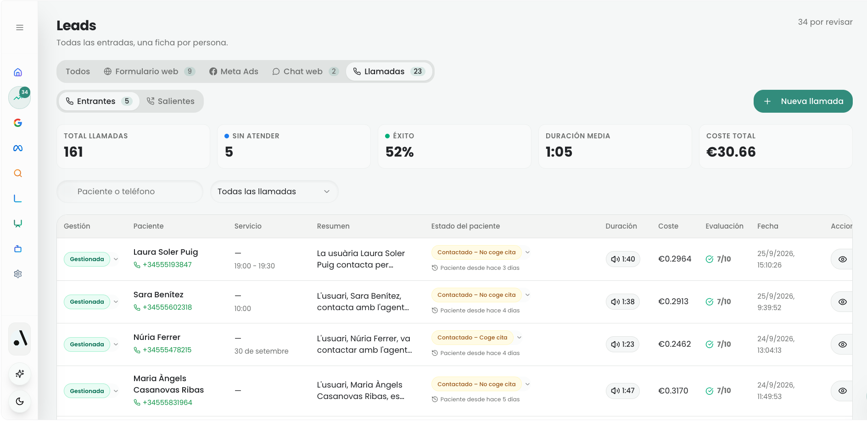
Task: Click the Gestionada badge for Laura Soler Puig
Action: [x=87, y=259]
